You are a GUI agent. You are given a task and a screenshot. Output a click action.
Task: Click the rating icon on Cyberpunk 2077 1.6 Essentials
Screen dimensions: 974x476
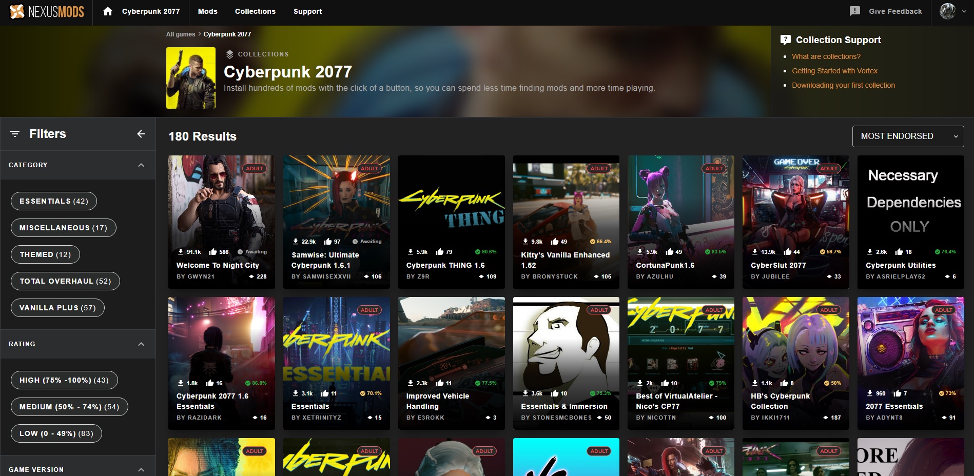click(x=248, y=383)
